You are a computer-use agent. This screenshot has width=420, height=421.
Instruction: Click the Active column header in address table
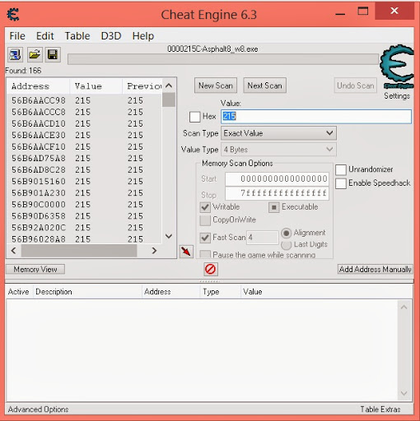[19, 292]
